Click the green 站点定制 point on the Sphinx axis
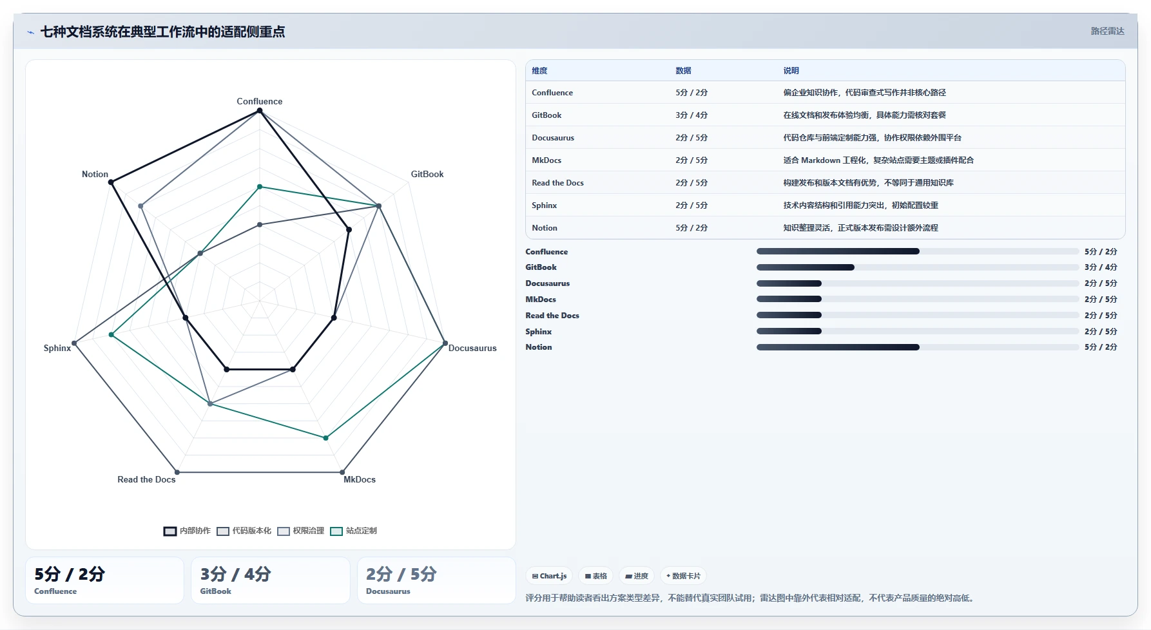1151x630 pixels. coord(111,335)
